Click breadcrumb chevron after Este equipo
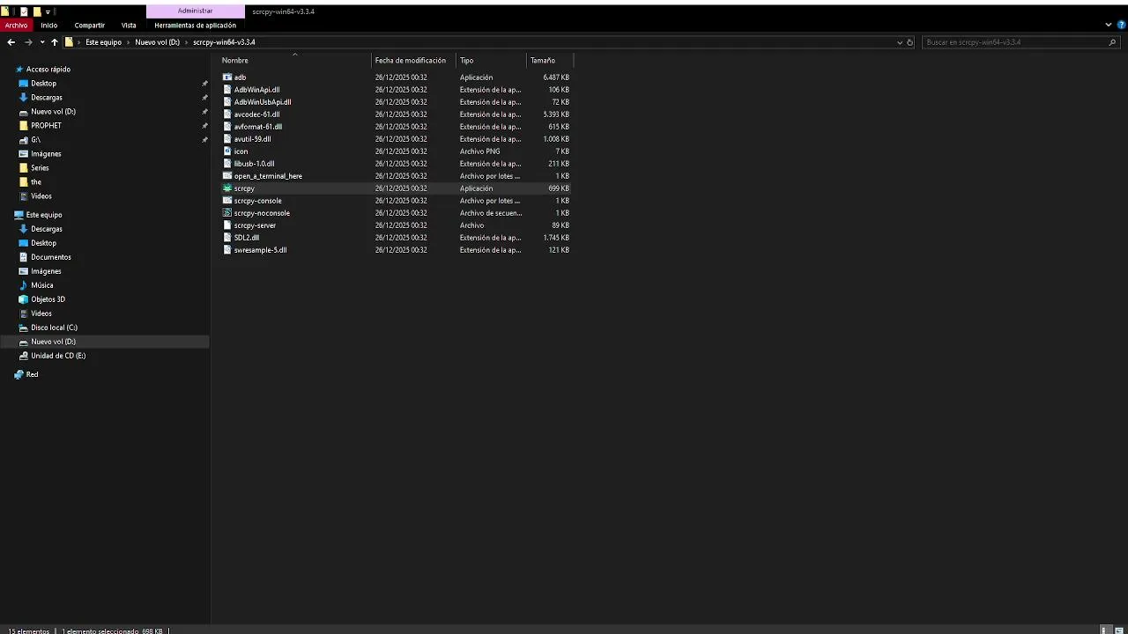 [129, 42]
